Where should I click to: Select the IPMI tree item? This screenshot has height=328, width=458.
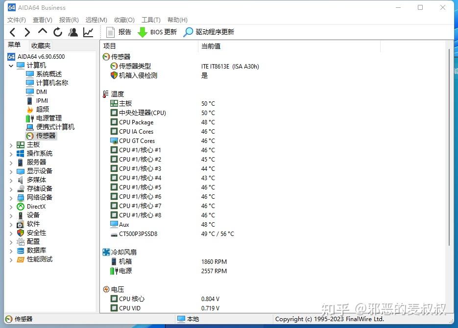(x=37, y=101)
